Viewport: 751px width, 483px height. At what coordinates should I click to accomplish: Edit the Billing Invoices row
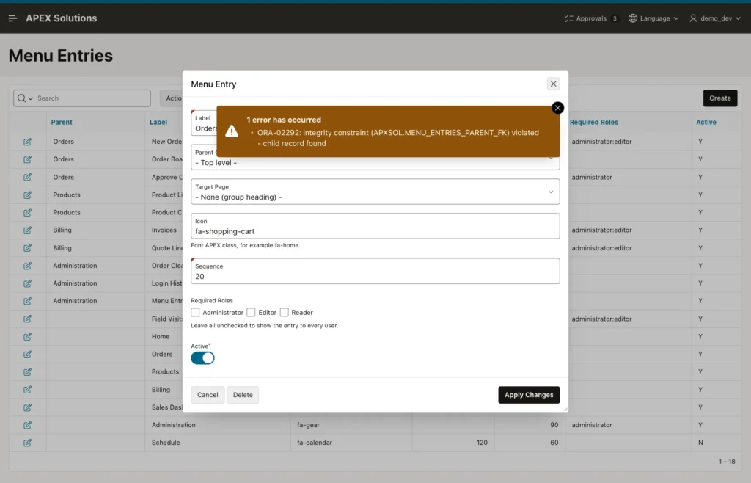point(27,230)
